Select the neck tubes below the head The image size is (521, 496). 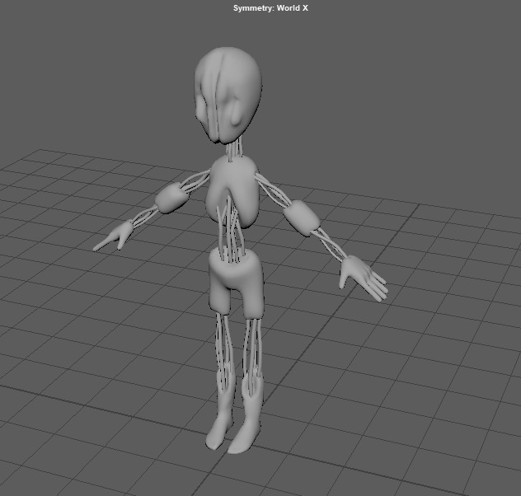tap(235, 150)
